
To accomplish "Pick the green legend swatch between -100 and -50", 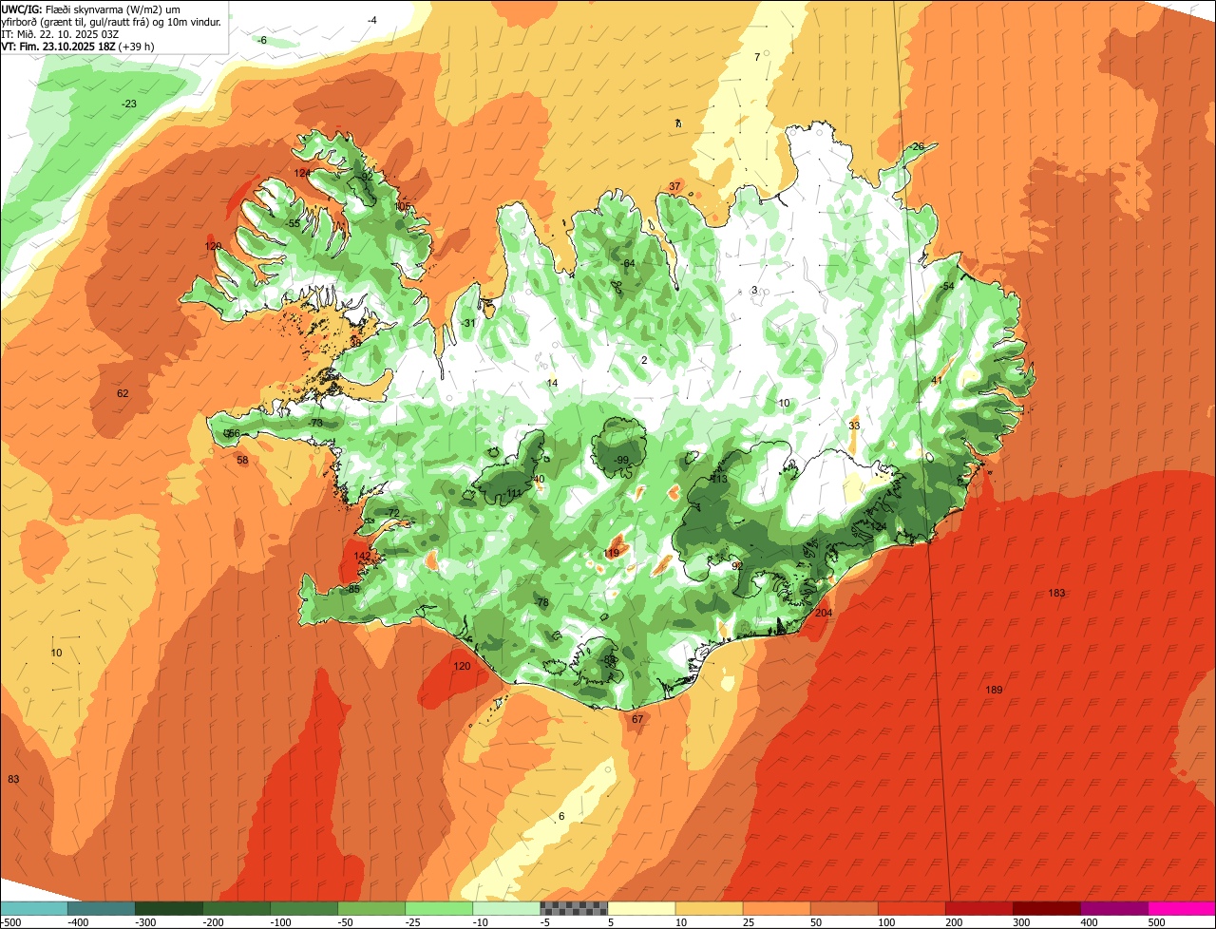I will [x=304, y=908].
